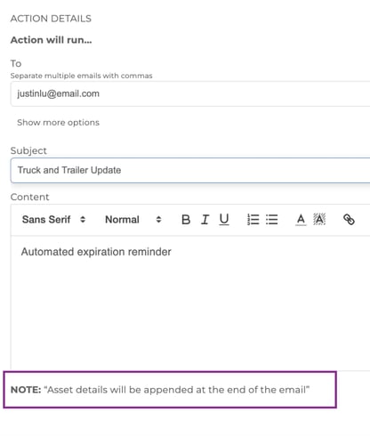Insert a numbered list
The height and width of the screenshot is (436, 370).
tap(253, 220)
